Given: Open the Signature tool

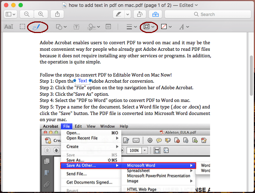Looking at the screenshot, I should (x=92, y=27).
